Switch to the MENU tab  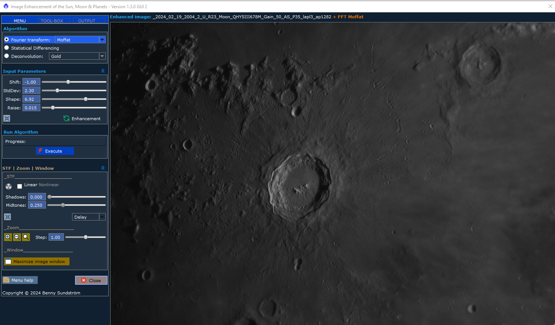[20, 21]
